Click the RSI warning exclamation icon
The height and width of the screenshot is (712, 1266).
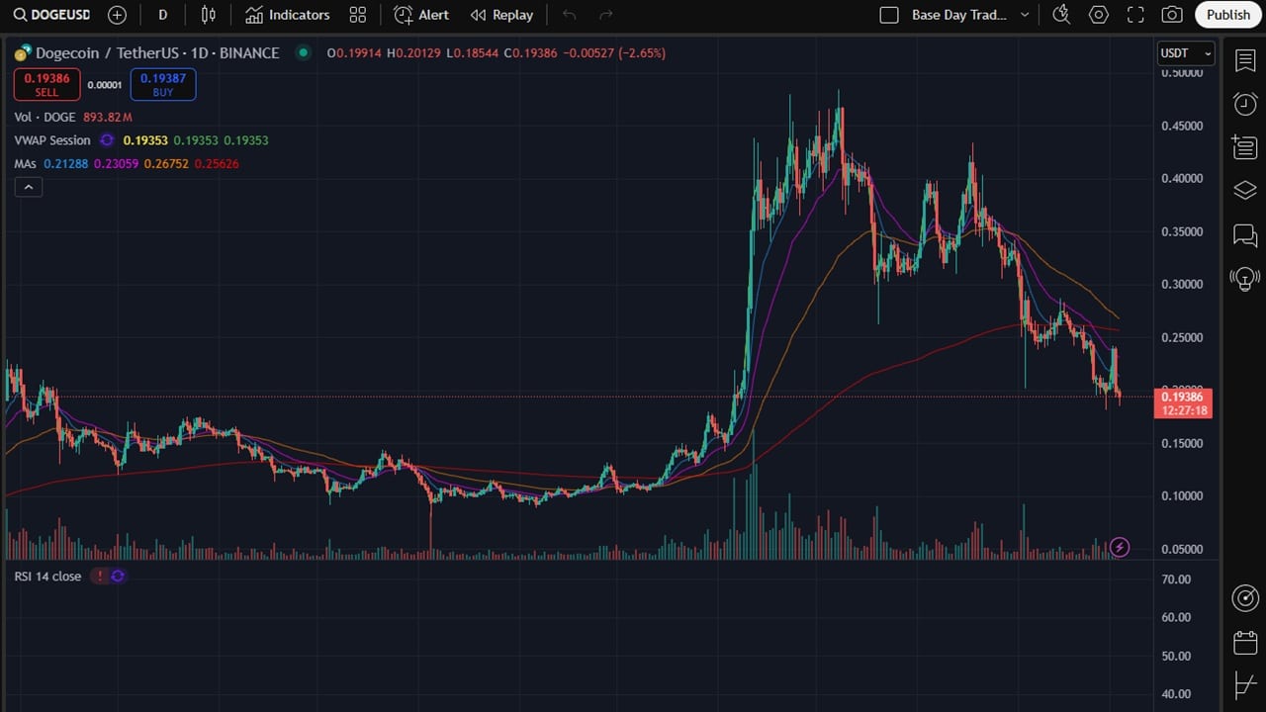pos(99,576)
